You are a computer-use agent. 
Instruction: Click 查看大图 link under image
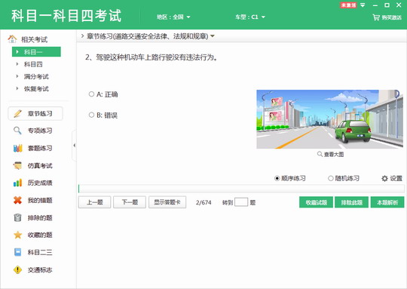(334, 154)
